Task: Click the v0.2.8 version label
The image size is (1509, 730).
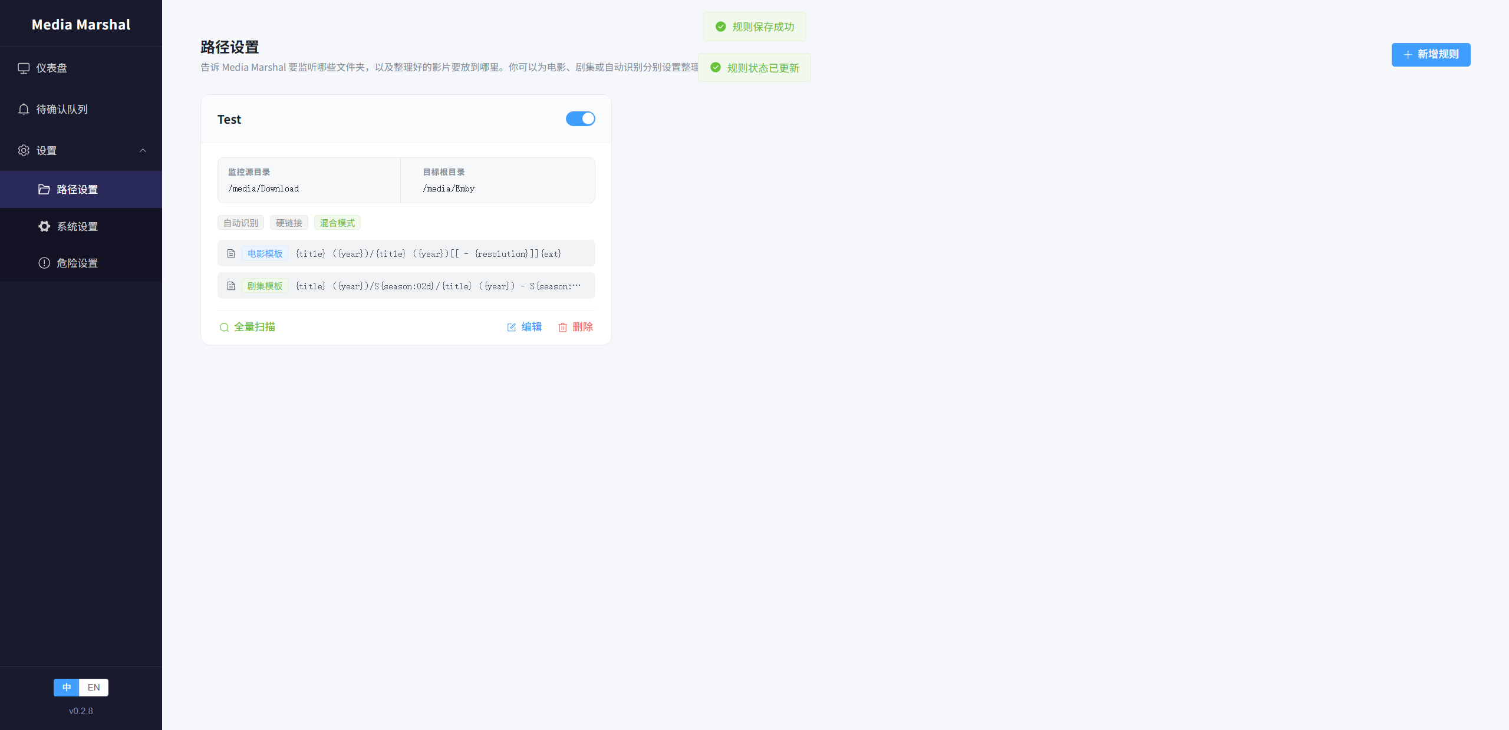Action: click(x=81, y=711)
